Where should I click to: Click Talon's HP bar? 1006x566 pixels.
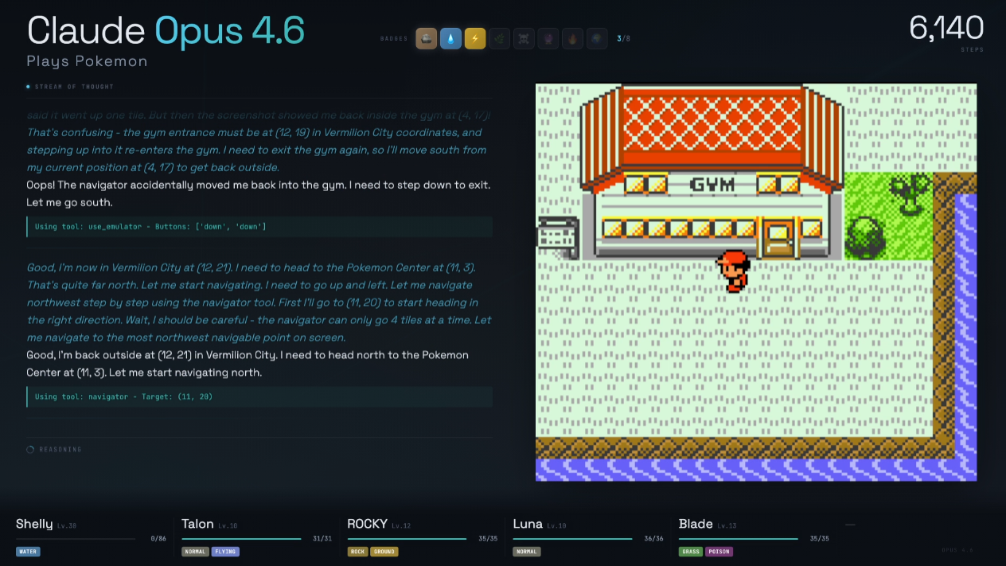click(241, 539)
